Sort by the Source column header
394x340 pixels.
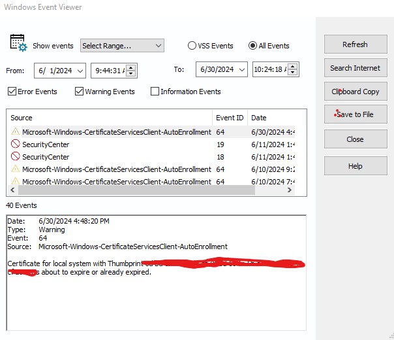(x=110, y=118)
